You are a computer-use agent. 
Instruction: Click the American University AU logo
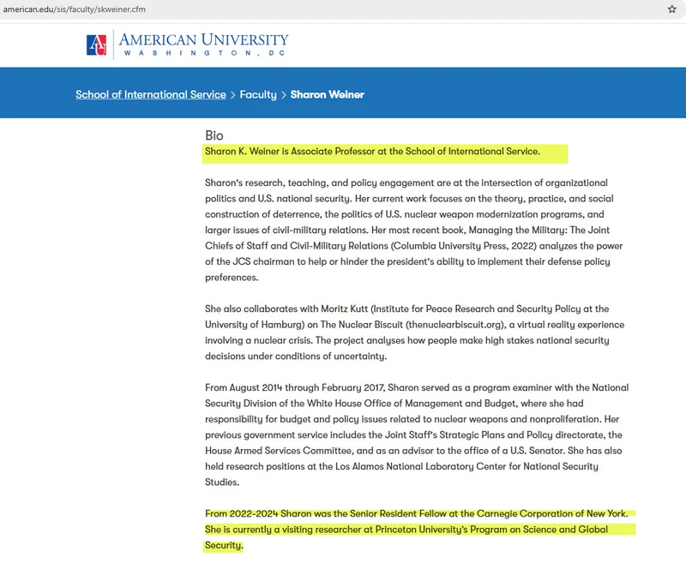96,45
